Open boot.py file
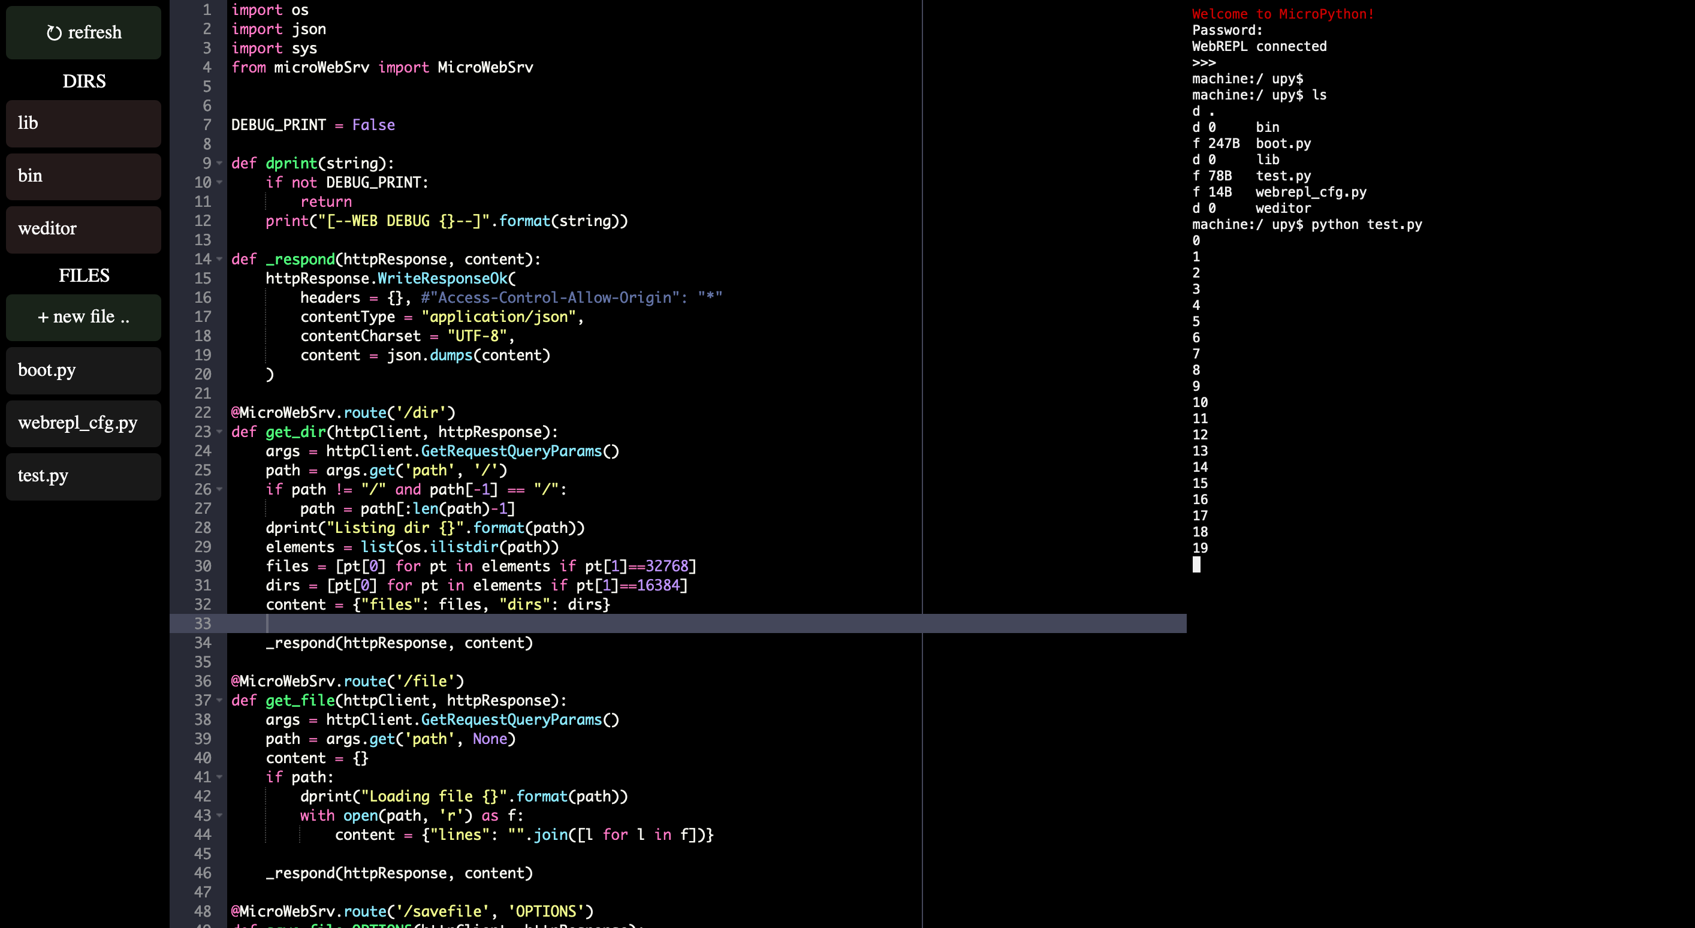1695x928 pixels. click(83, 370)
